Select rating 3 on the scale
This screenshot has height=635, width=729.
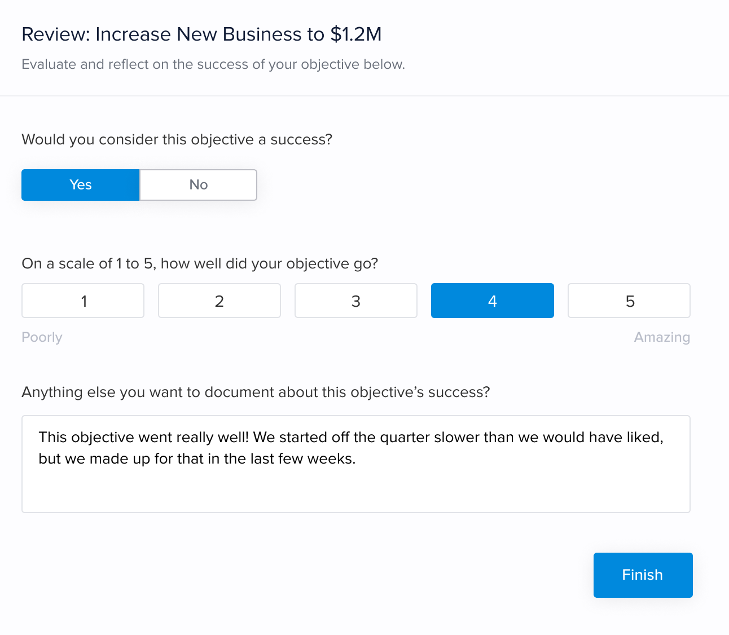tap(356, 301)
